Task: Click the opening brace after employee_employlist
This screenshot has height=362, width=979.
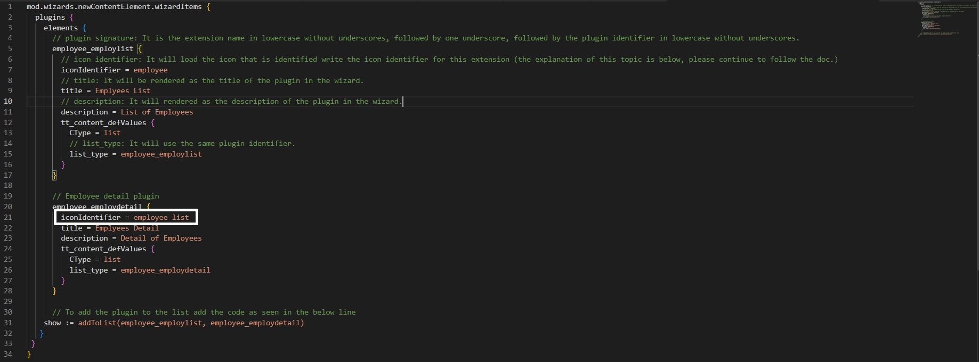Action: (140, 49)
